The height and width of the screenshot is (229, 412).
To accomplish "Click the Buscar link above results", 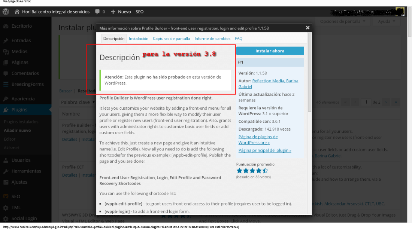I will 66,91.
